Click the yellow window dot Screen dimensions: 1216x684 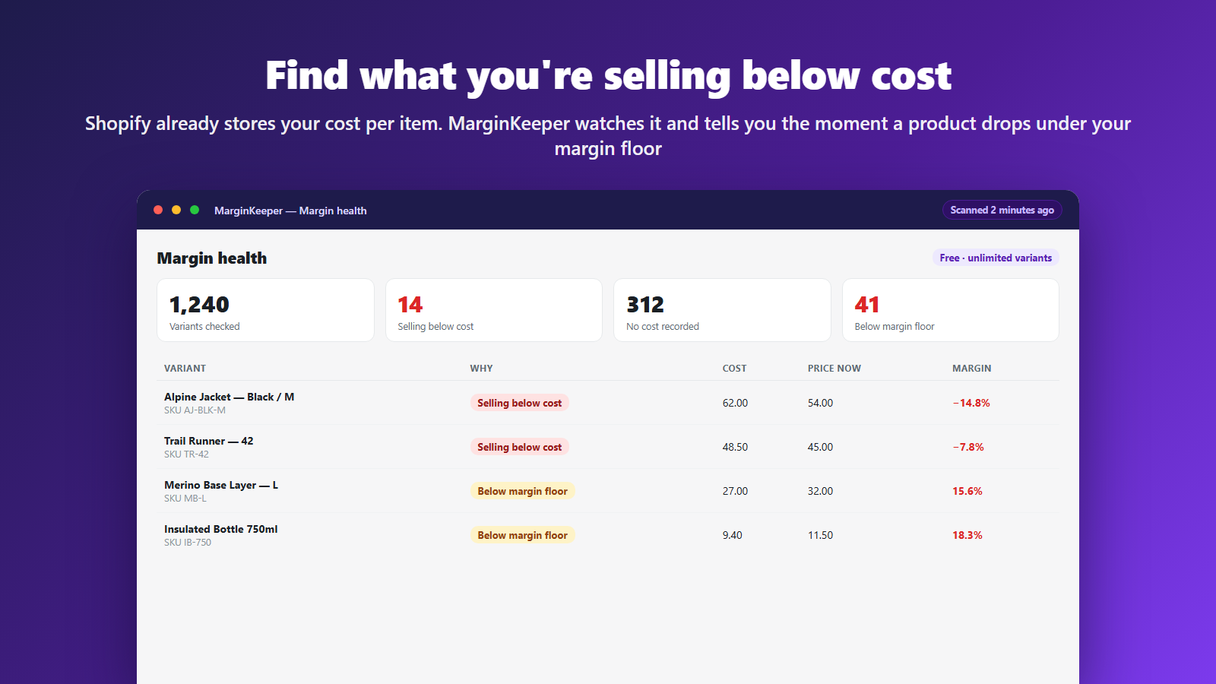[x=176, y=210]
